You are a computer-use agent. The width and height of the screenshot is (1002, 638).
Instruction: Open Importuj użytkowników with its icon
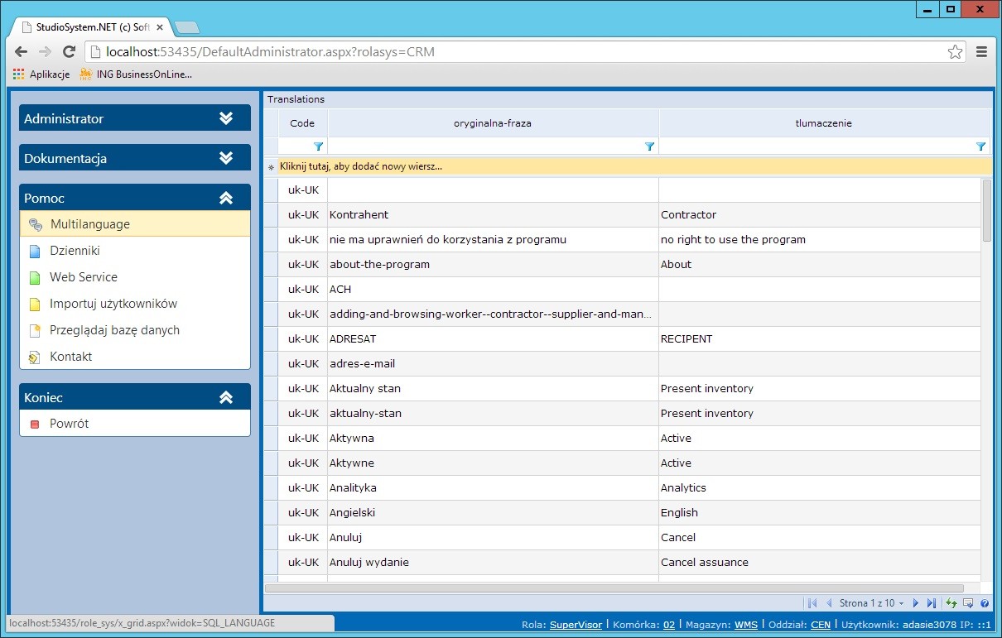[x=35, y=303]
